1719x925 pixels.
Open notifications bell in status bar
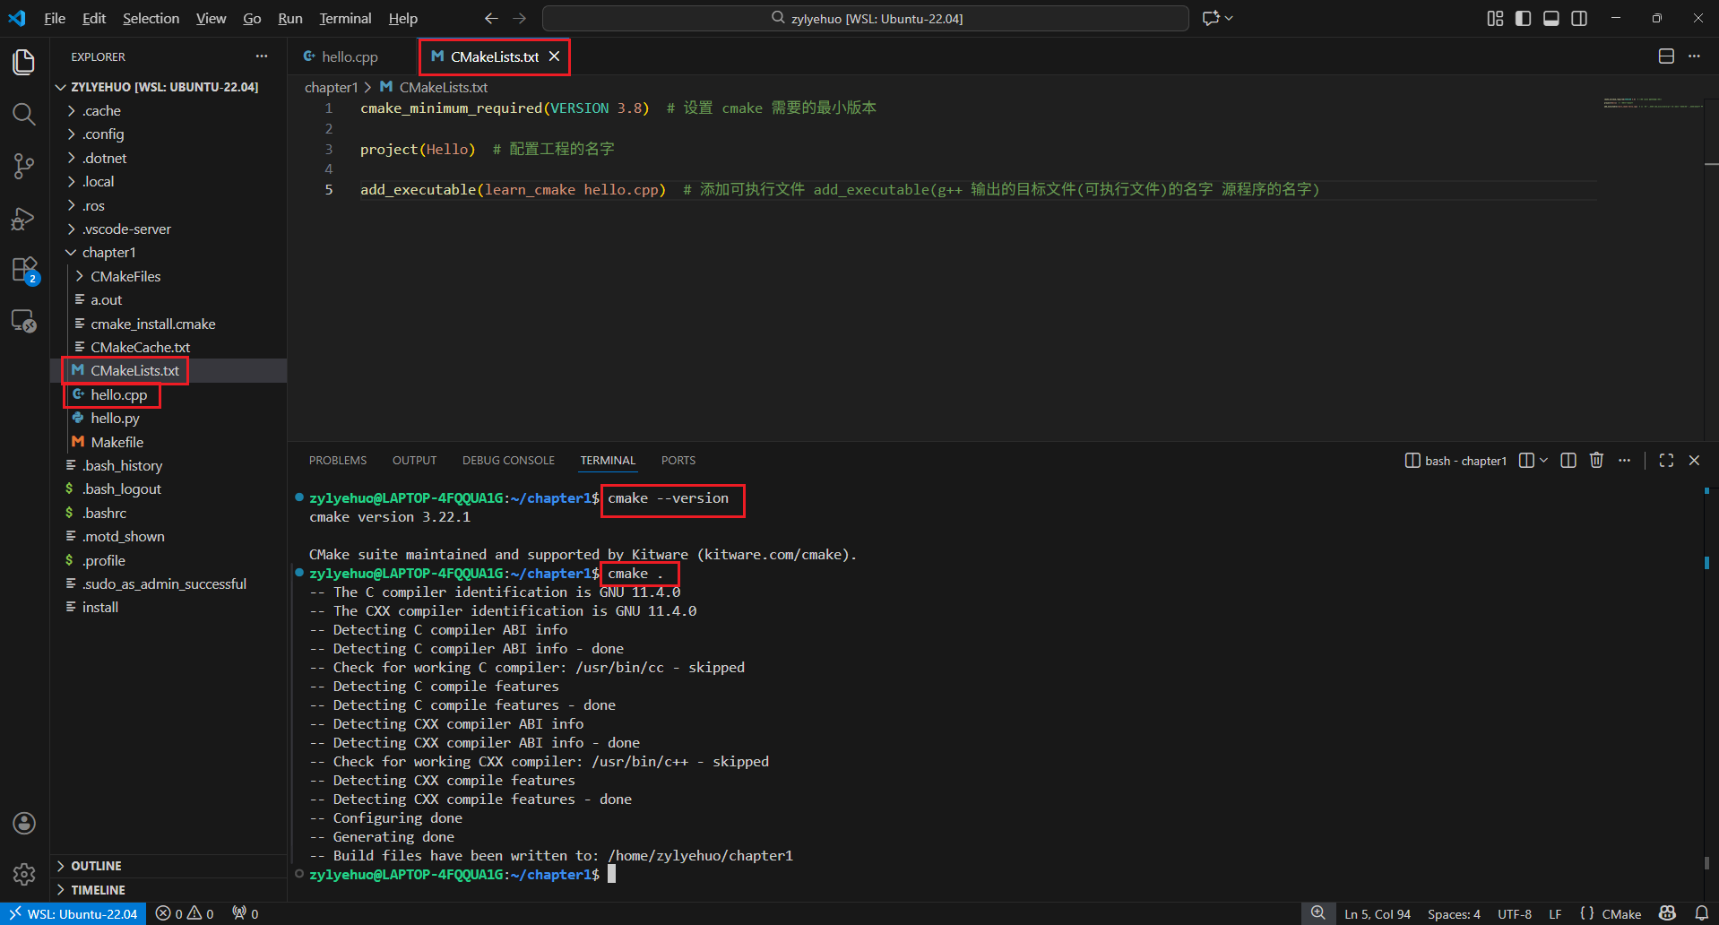[x=1702, y=913]
